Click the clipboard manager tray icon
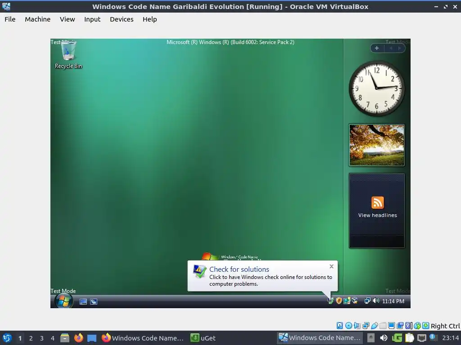 pyautogui.click(x=409, y=338)
